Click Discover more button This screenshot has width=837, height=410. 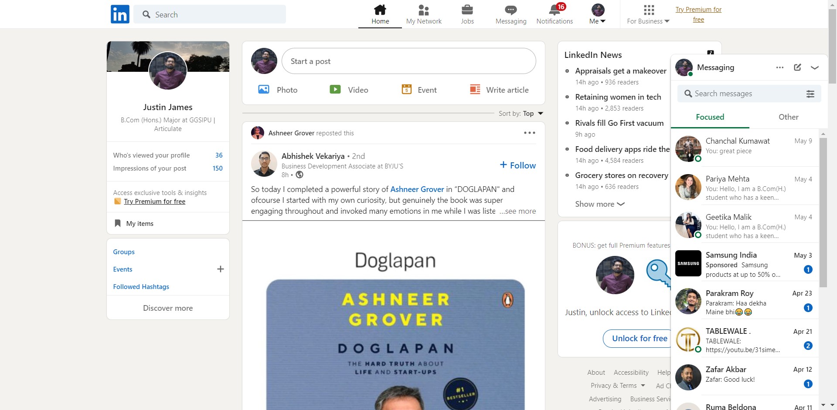tap(168, 308)
